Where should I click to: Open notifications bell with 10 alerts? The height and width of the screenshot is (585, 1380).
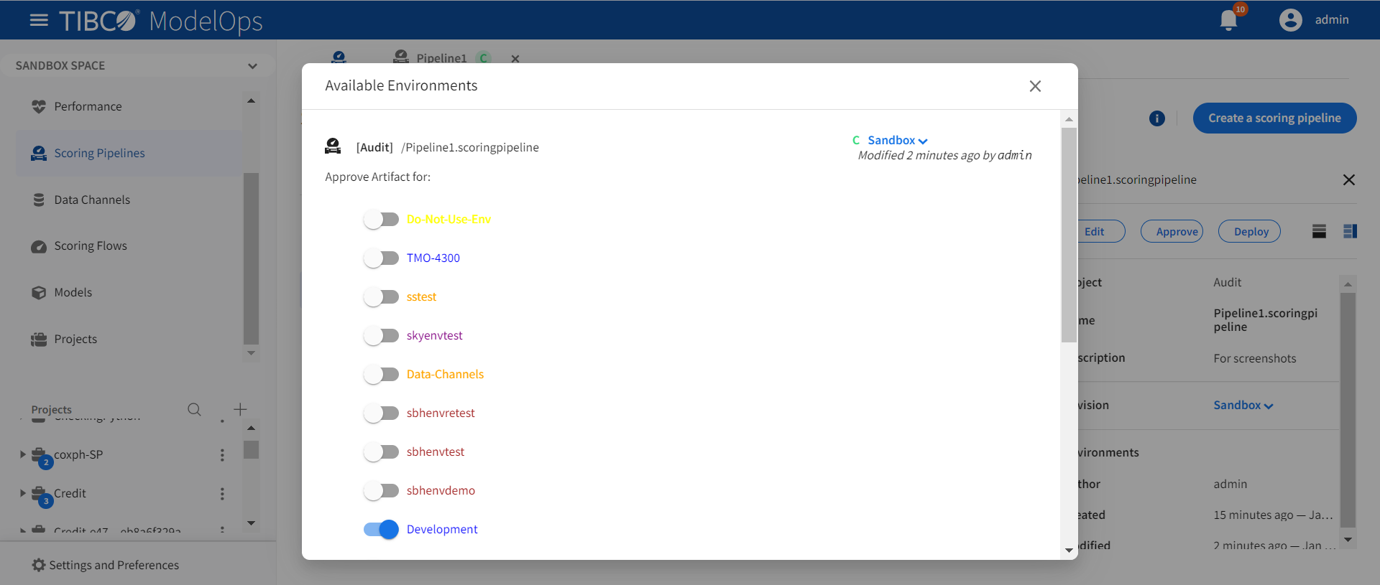tap(1229, 20)
